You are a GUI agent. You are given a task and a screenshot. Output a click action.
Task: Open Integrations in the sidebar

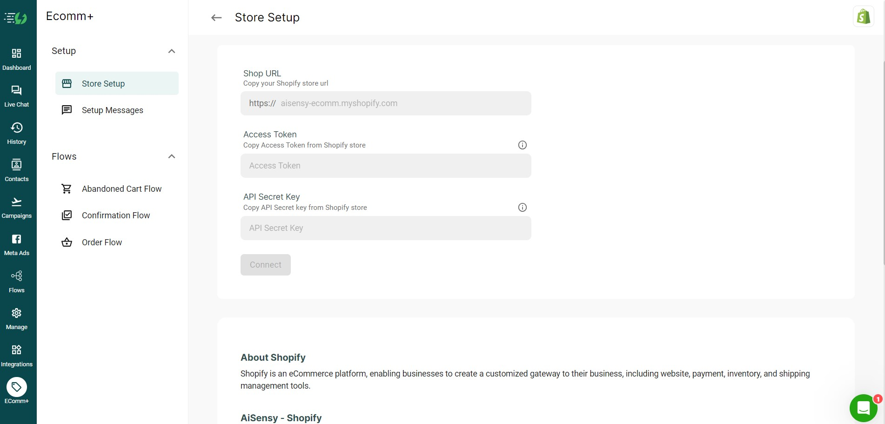click(17, 356)
